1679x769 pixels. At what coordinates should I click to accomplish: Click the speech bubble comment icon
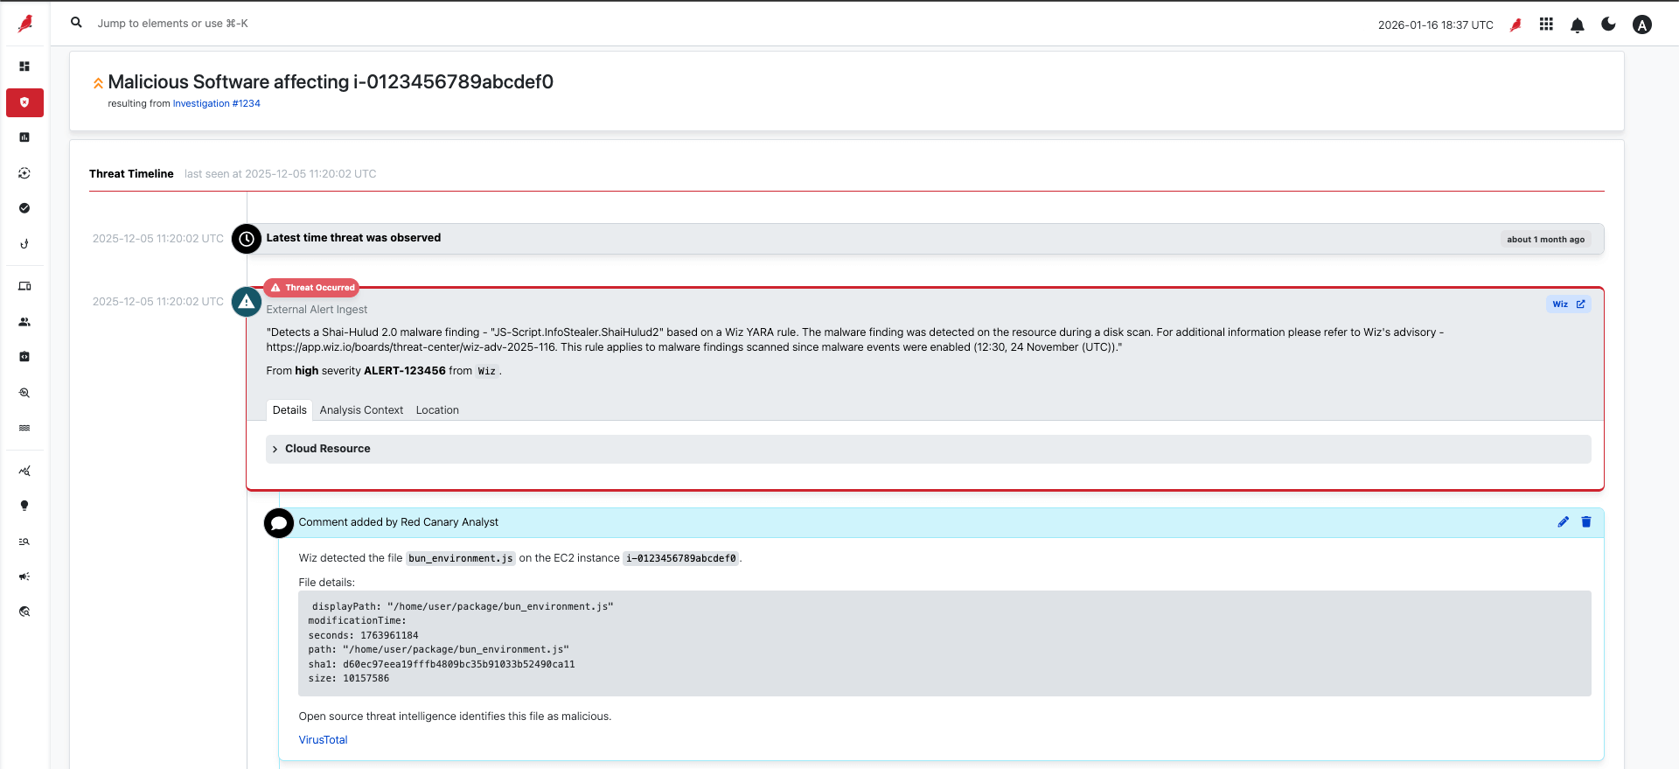279,523
